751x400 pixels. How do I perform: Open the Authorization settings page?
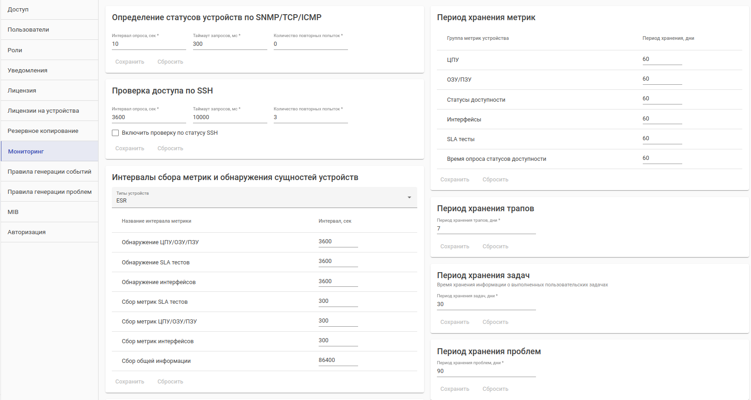pyautogui.click(x=27, y=232)
